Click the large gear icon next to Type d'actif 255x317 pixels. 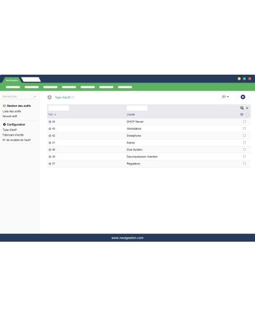point(50,97)
